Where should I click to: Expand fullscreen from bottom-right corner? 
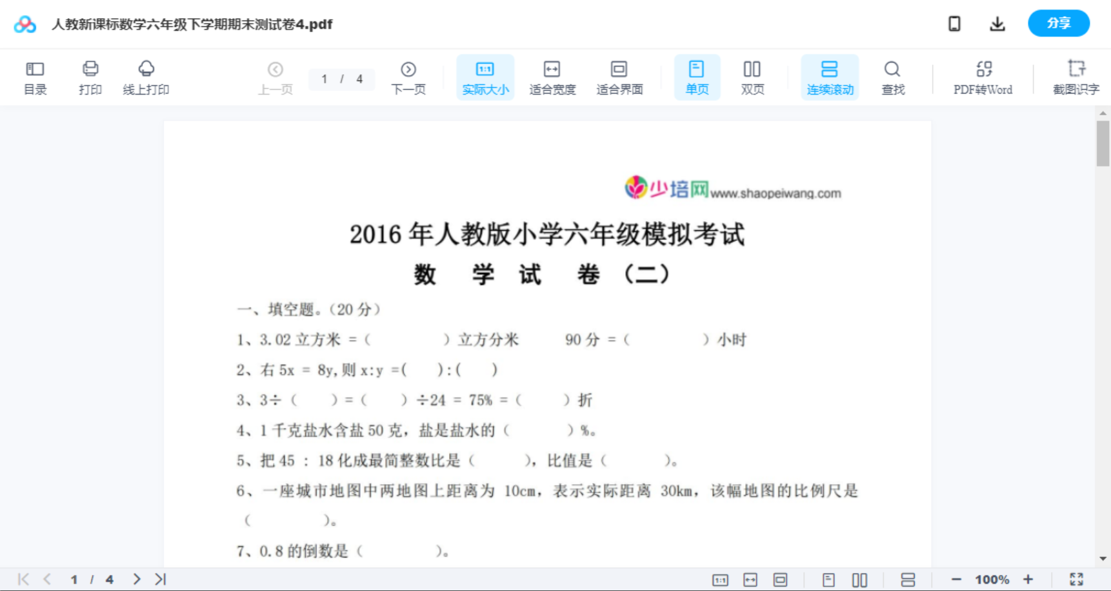[x=1077, y=579]
